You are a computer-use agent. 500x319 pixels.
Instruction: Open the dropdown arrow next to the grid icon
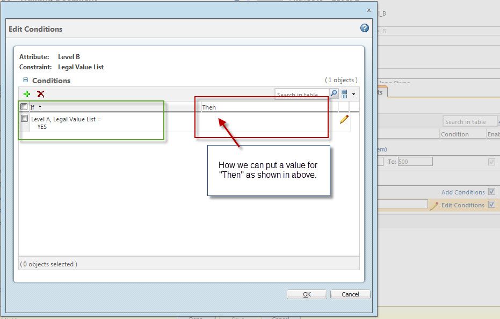click(353, 93)
